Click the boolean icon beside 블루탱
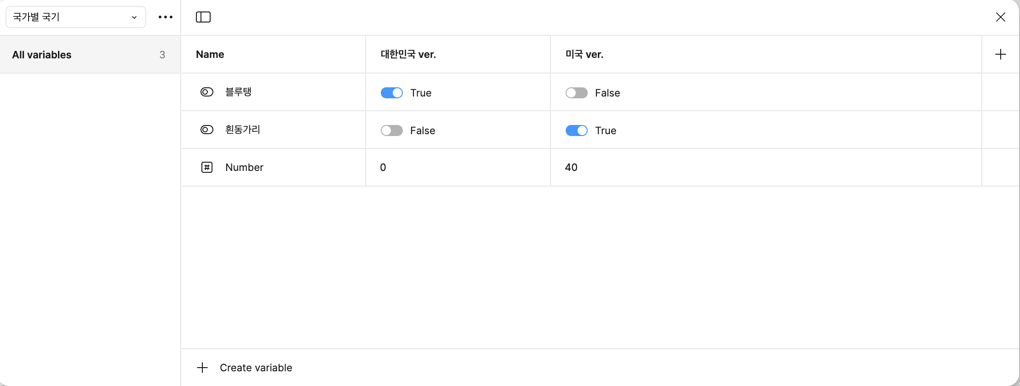 207,92
